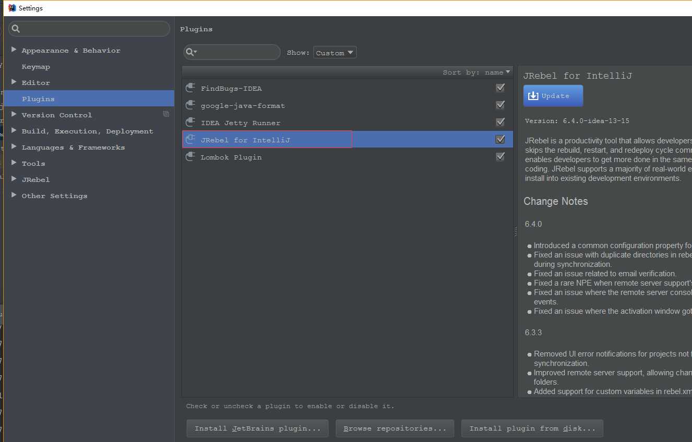Select google-java-format plugin row
Screen dimensions: 692x442
tap(347, 105)
